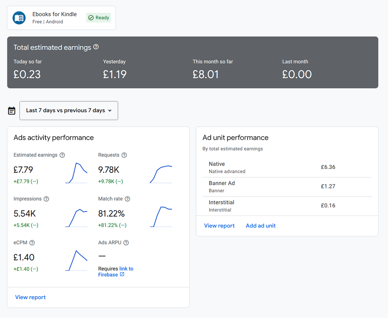Click the Ready status badge
The height and width of the screenshot is (318, 388).
[99, 18]
